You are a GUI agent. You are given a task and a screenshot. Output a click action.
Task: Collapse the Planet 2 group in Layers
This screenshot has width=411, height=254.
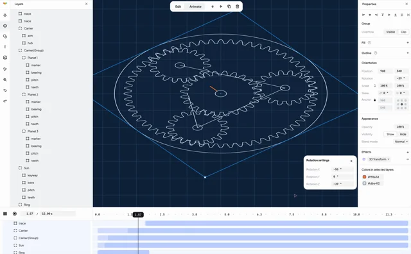(24, 94)
